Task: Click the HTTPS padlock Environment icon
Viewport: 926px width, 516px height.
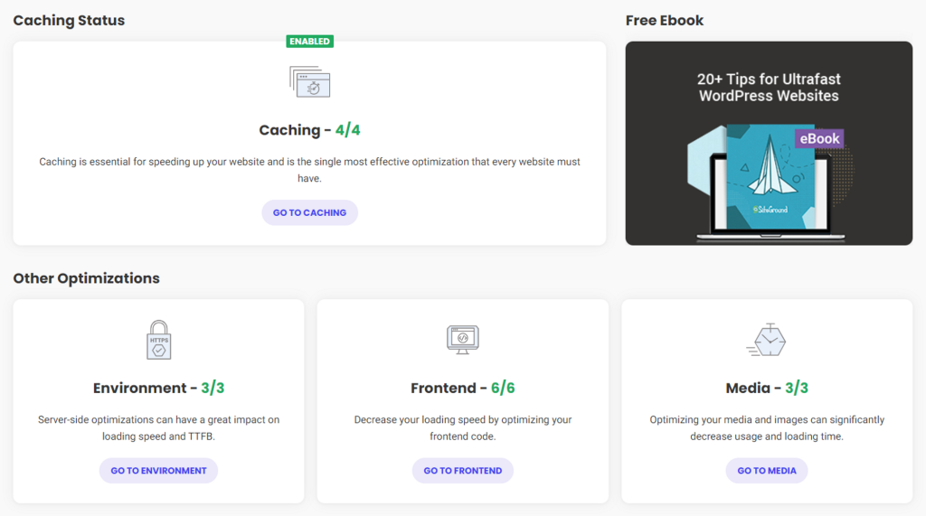Action: (159, 340)
